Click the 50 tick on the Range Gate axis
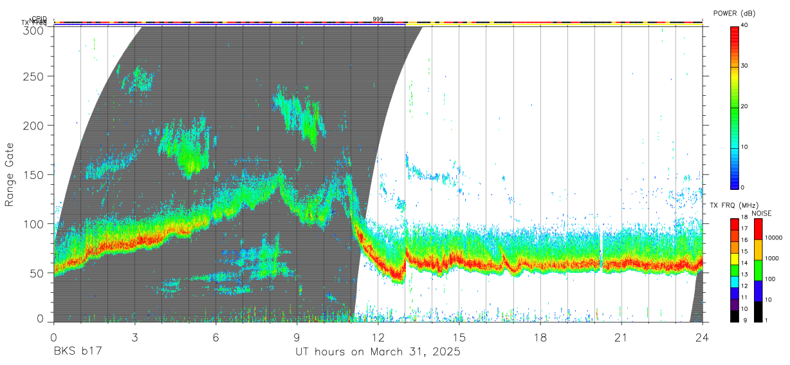This screenshot has width=790, height=365. 38,273
